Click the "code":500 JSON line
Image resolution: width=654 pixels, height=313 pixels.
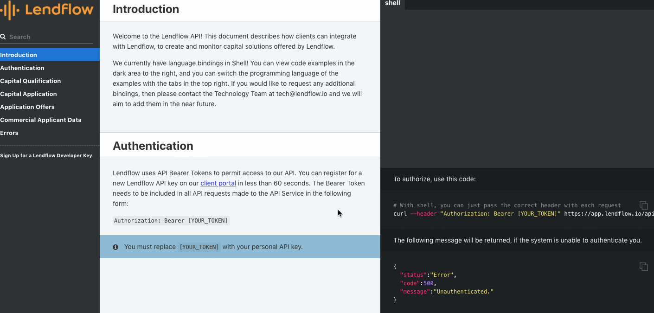coord(418,283)
